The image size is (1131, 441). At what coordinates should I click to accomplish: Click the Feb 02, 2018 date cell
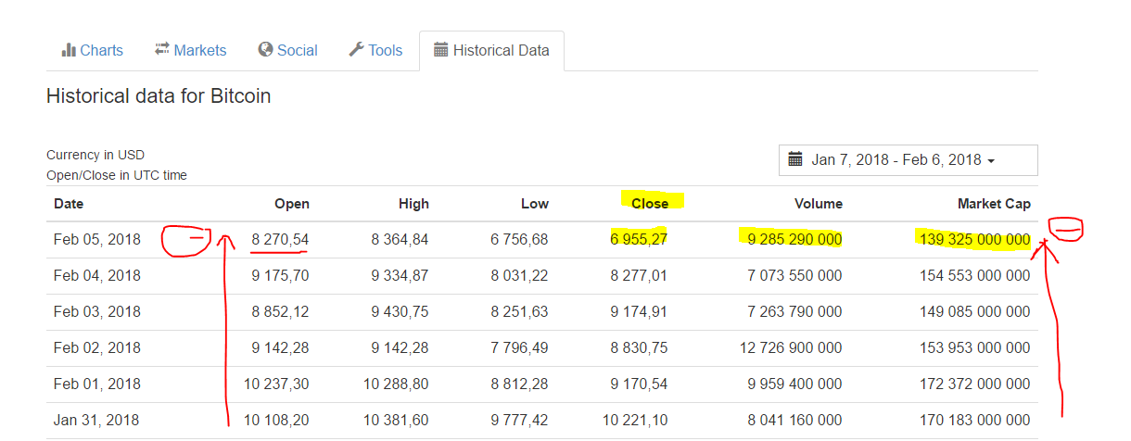[97, 347]
